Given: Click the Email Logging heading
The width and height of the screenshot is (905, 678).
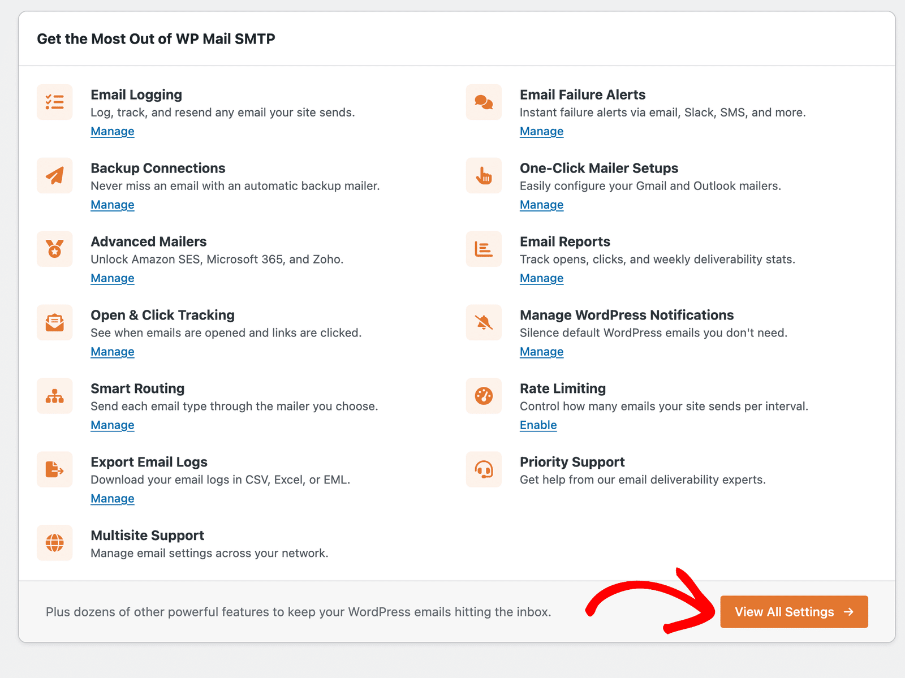Looking at the screenshot, I should [x=136, y=95].
